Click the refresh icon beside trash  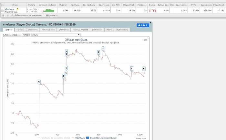pyautogui.click(x=8, y=15)
